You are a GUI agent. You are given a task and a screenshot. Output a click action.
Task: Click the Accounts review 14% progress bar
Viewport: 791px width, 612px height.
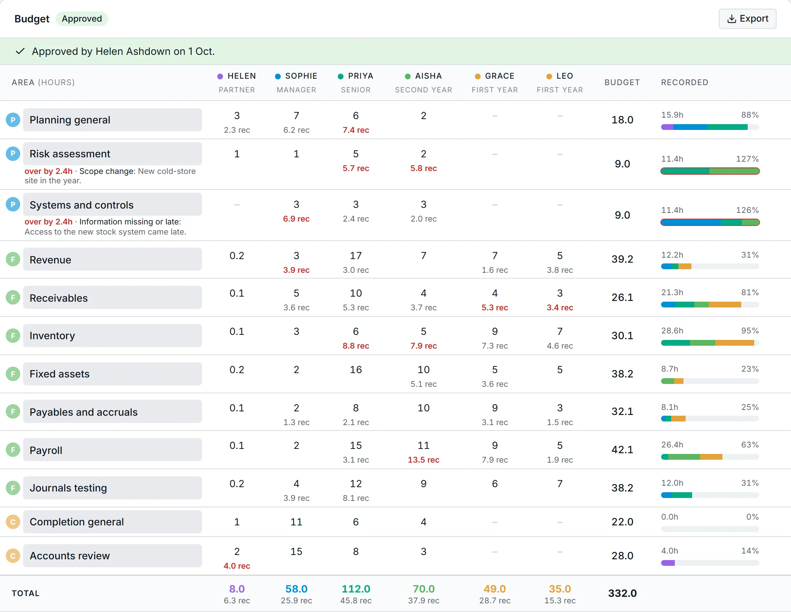click(710, 563)
